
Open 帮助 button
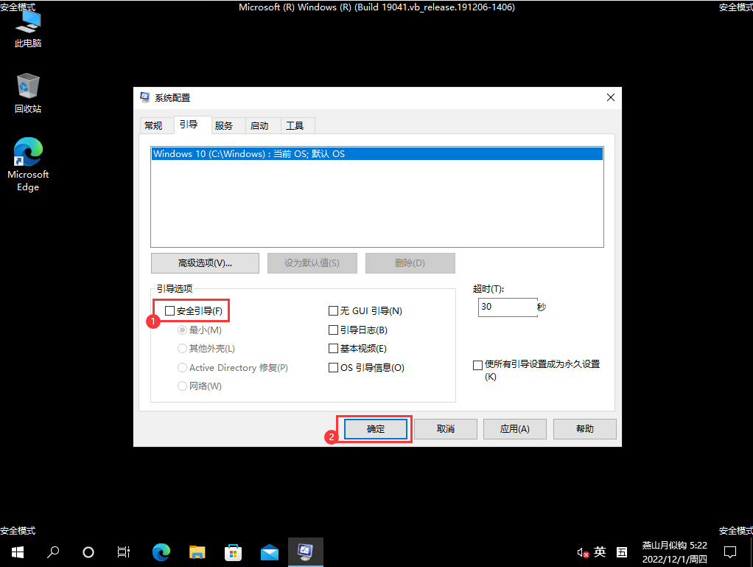click(x=585, y=429)
